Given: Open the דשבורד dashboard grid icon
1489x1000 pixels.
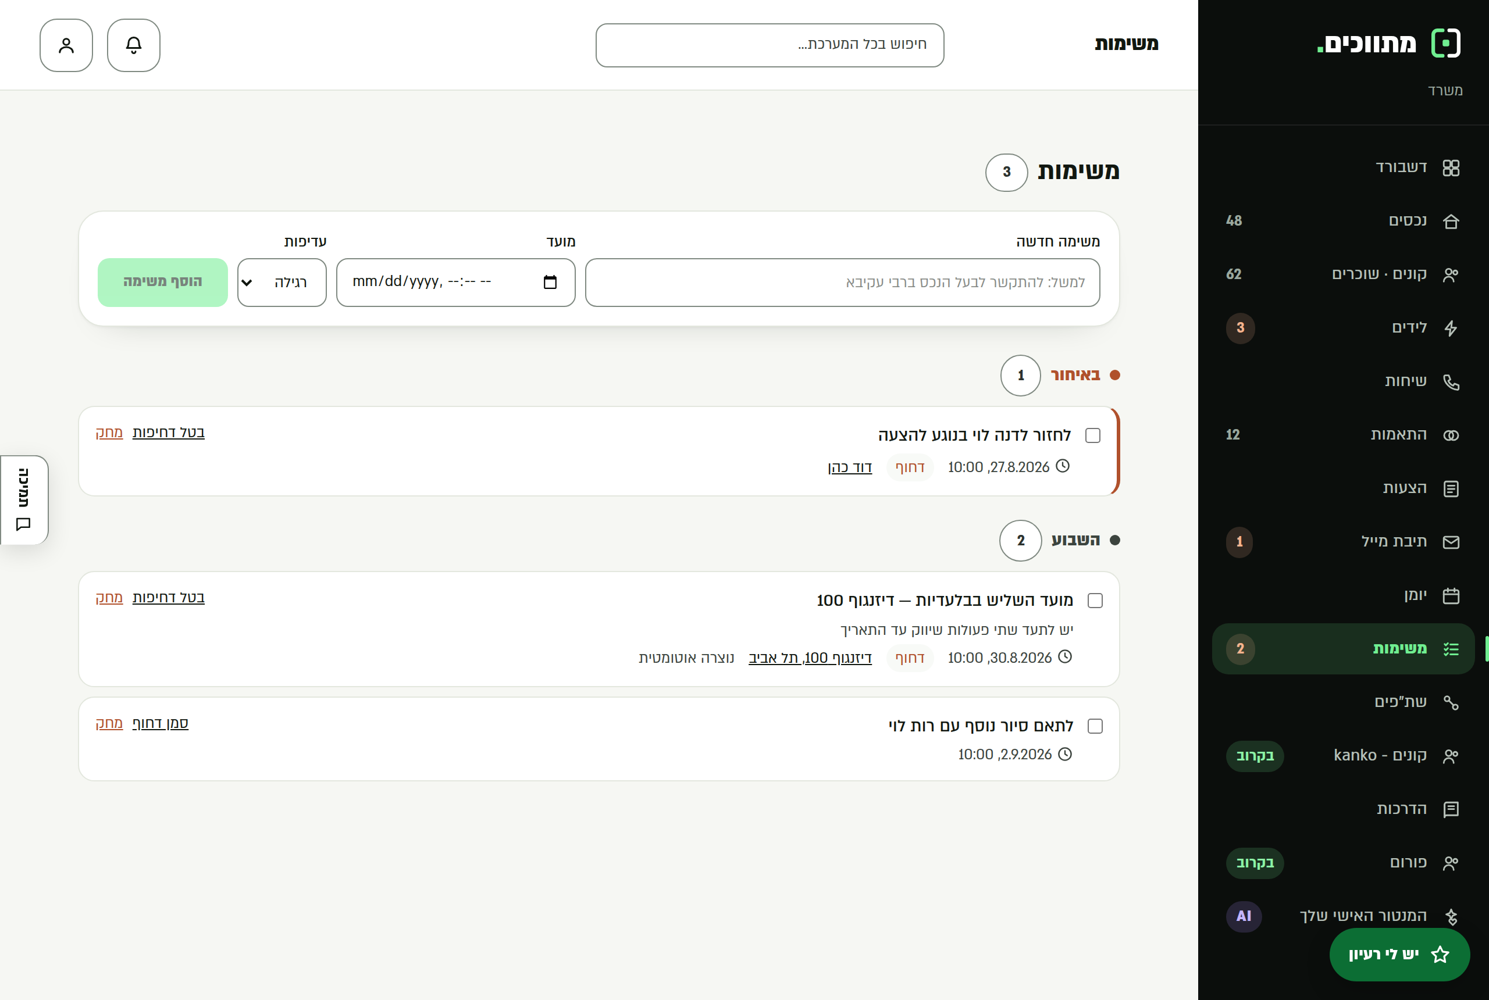Looking at the screenshot, I should (x=1451, y=167).
